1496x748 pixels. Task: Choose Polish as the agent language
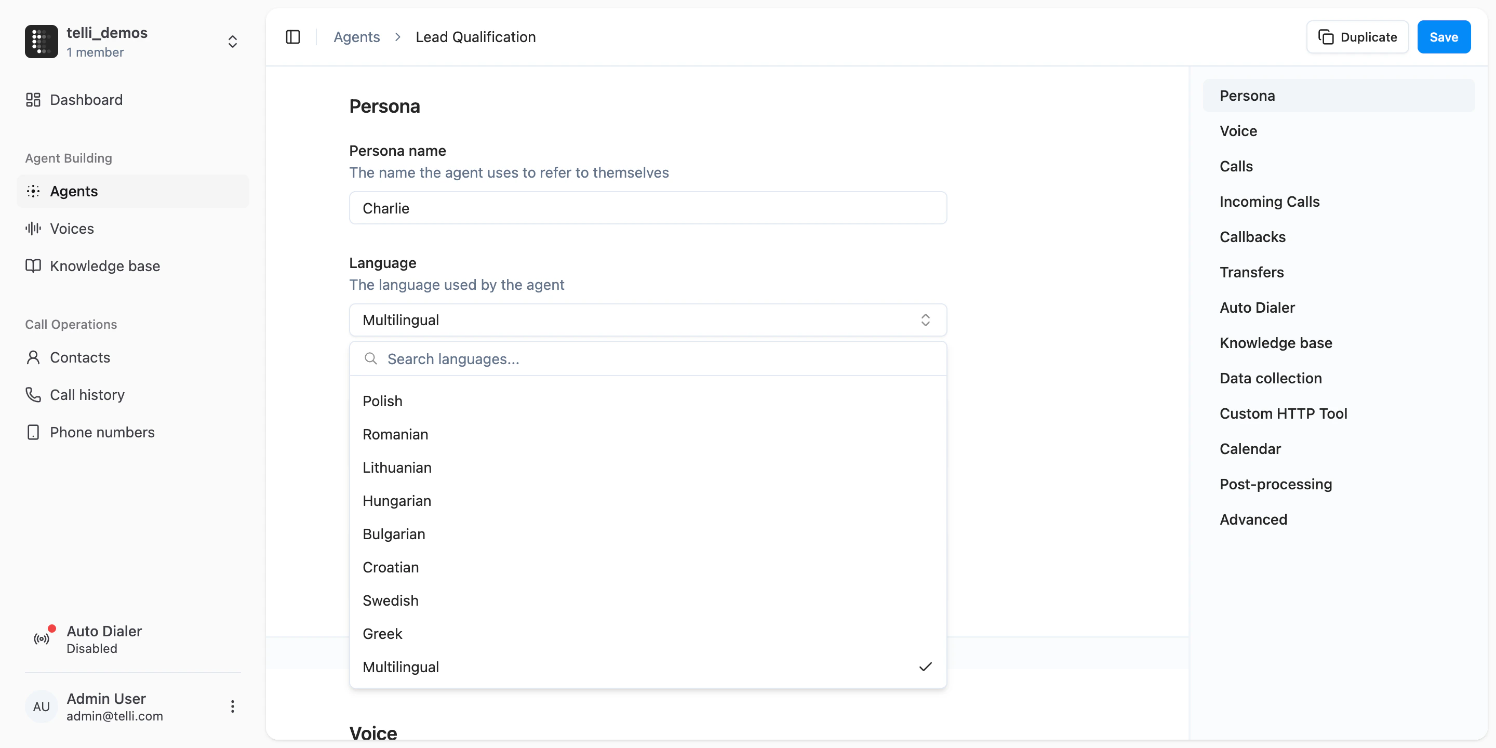pyautogui.click(x=382, y=400)
